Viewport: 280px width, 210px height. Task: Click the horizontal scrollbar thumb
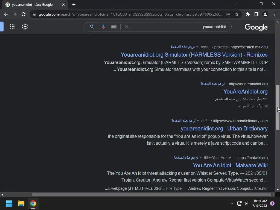pyautogui.click(x=151, y=194)
